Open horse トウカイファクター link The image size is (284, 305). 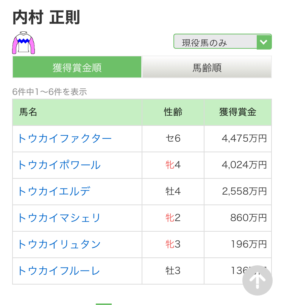click(64, 138)
